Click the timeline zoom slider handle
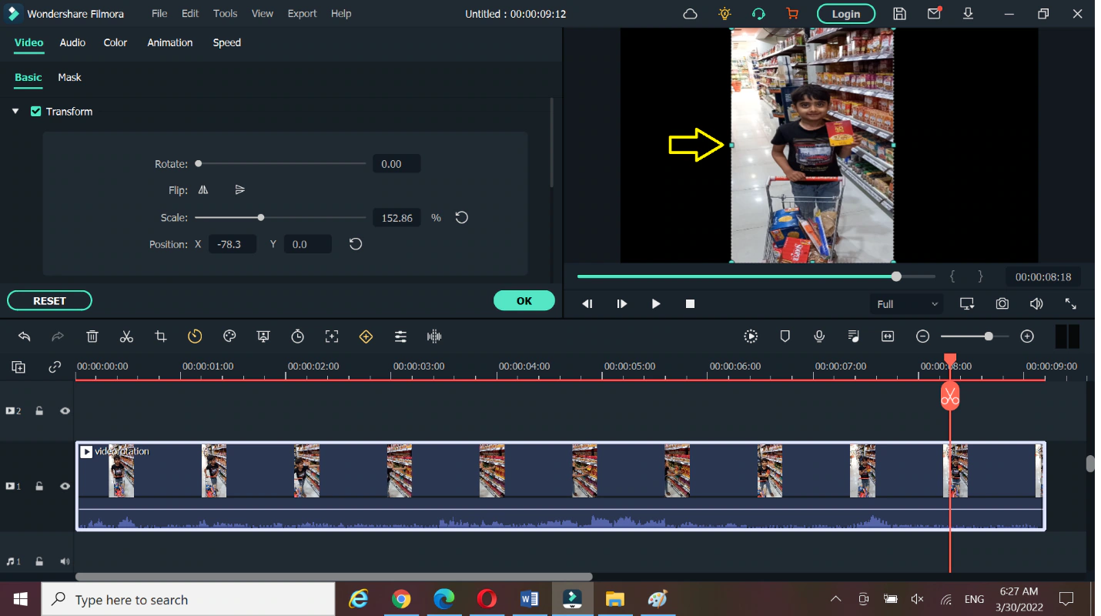This screenshot has height=616, width=1101. [989, 336]
